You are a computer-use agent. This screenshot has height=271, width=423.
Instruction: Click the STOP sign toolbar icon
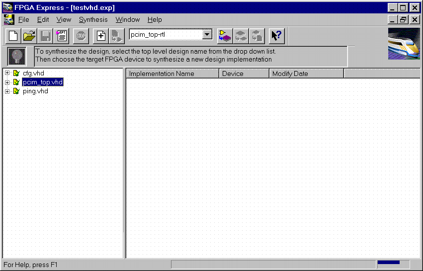pyautogui.click(x=81, y=36)
